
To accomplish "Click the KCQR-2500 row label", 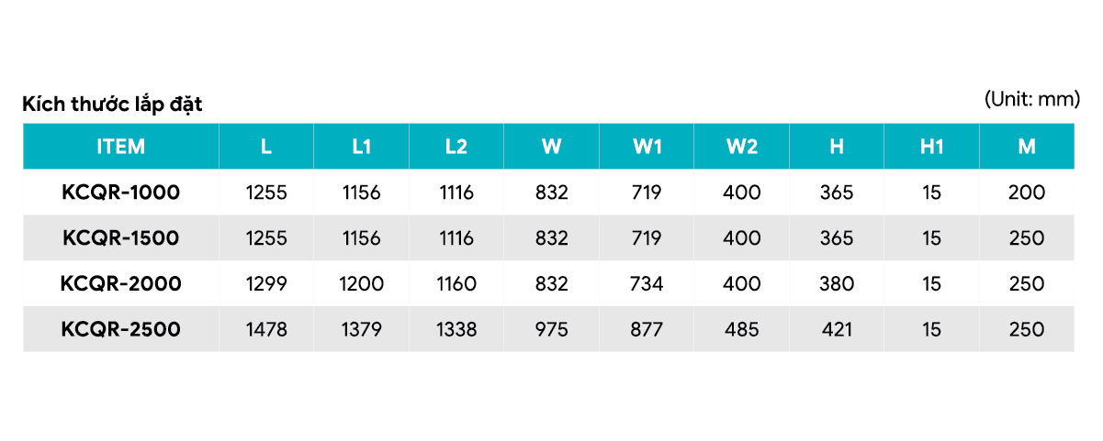I will tap(120, 329).
